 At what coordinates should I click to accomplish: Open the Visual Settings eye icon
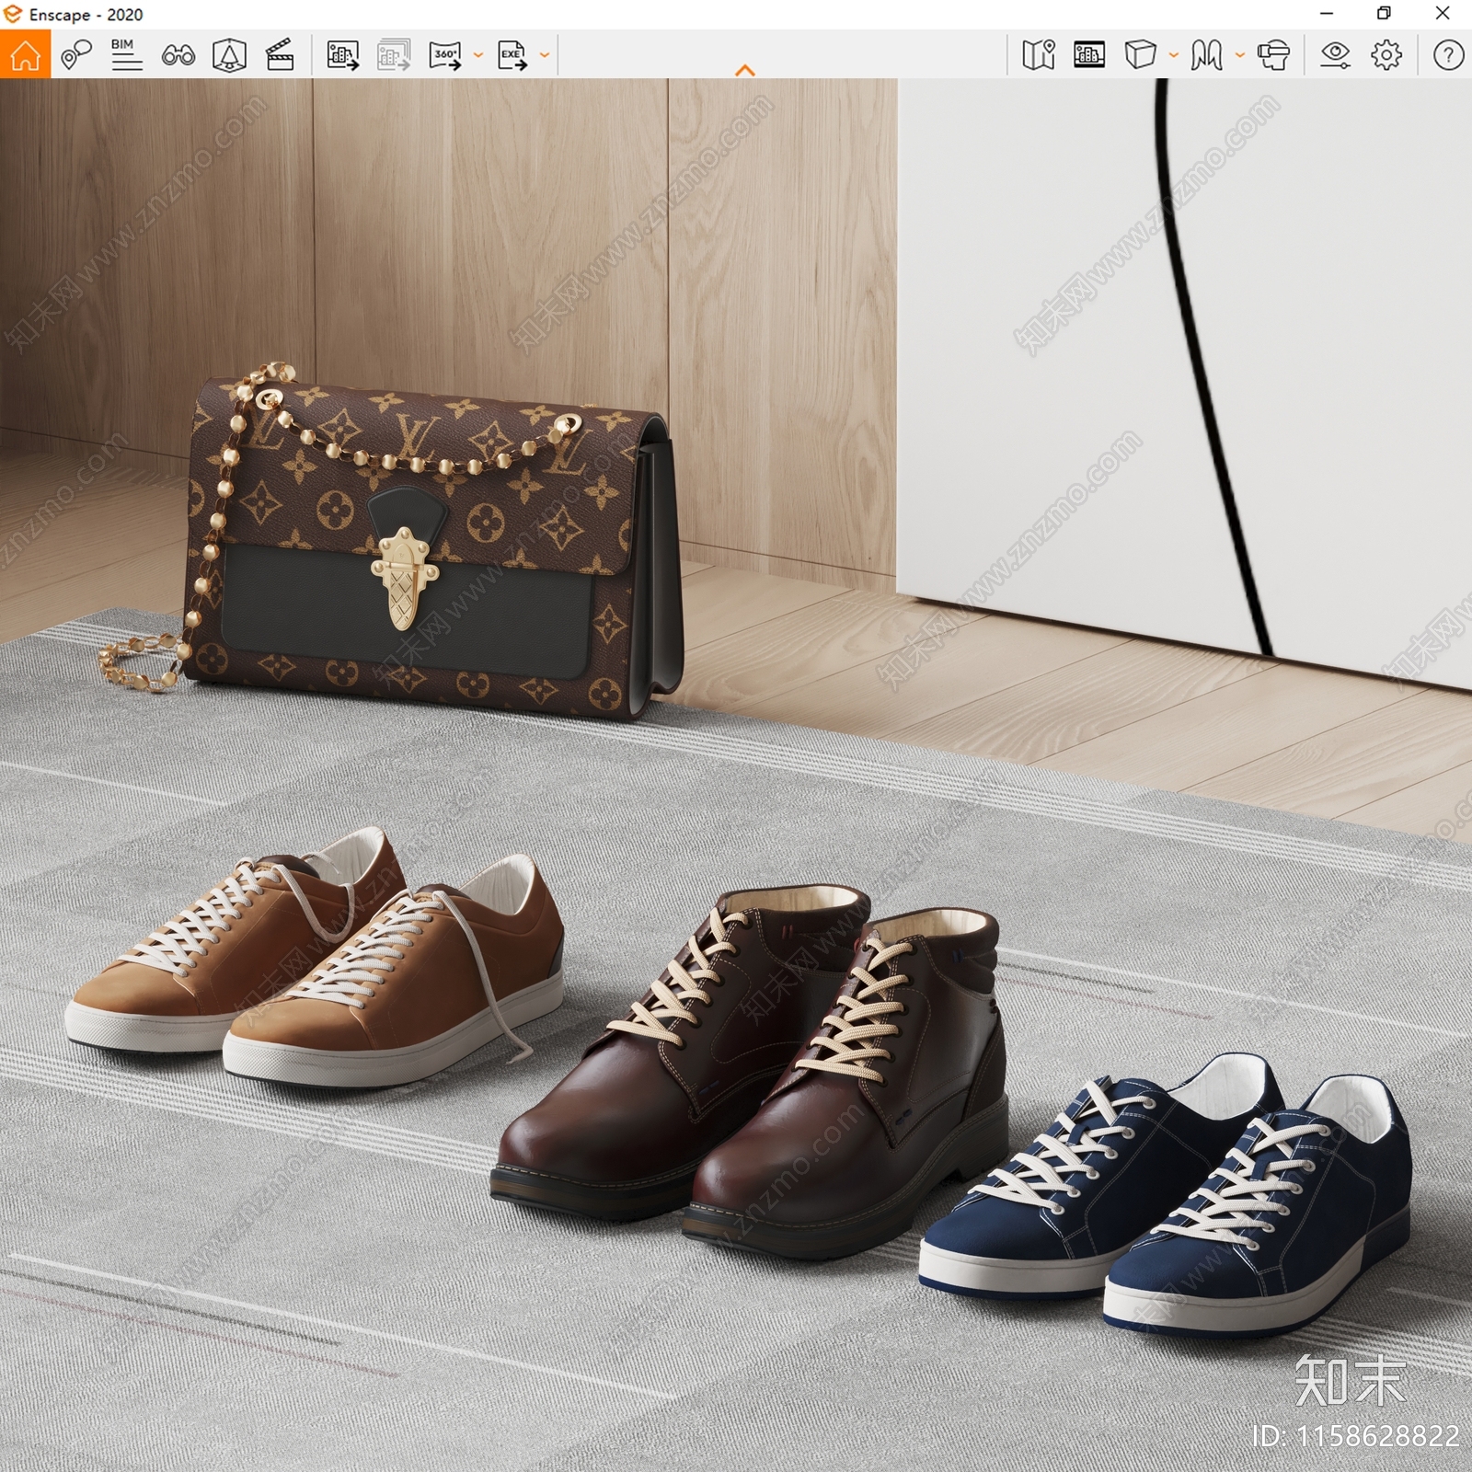(x=1335, y=55)
